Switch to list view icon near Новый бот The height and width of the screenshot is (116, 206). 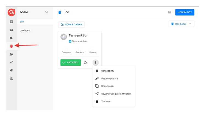[x=170, y=12]
